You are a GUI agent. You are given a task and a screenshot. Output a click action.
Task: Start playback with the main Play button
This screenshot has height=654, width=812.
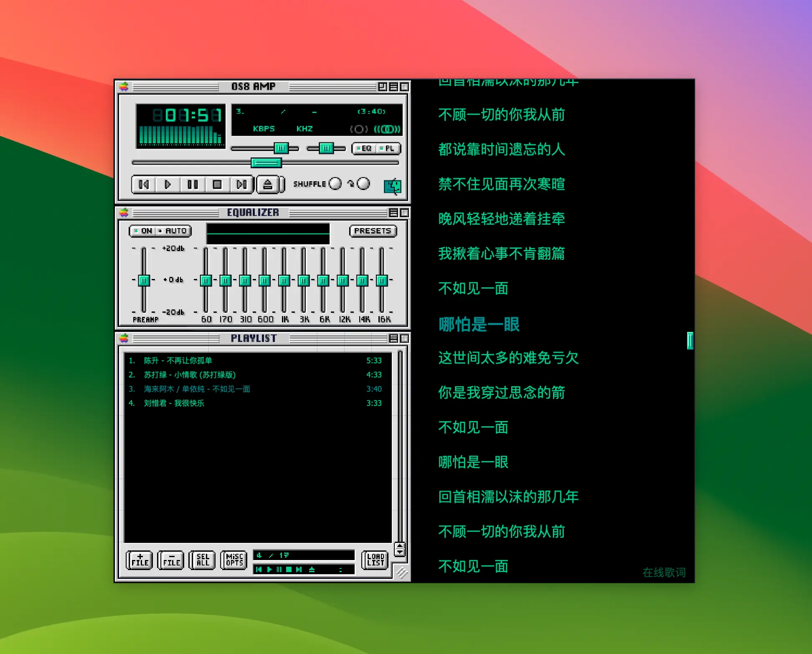point(168,184)
